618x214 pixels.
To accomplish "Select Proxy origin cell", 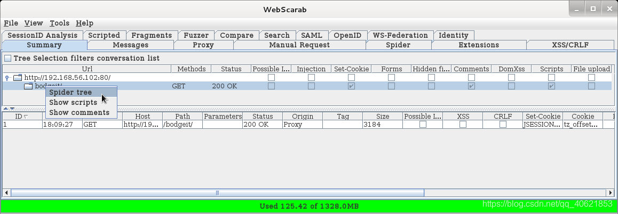I will (303, 125).
